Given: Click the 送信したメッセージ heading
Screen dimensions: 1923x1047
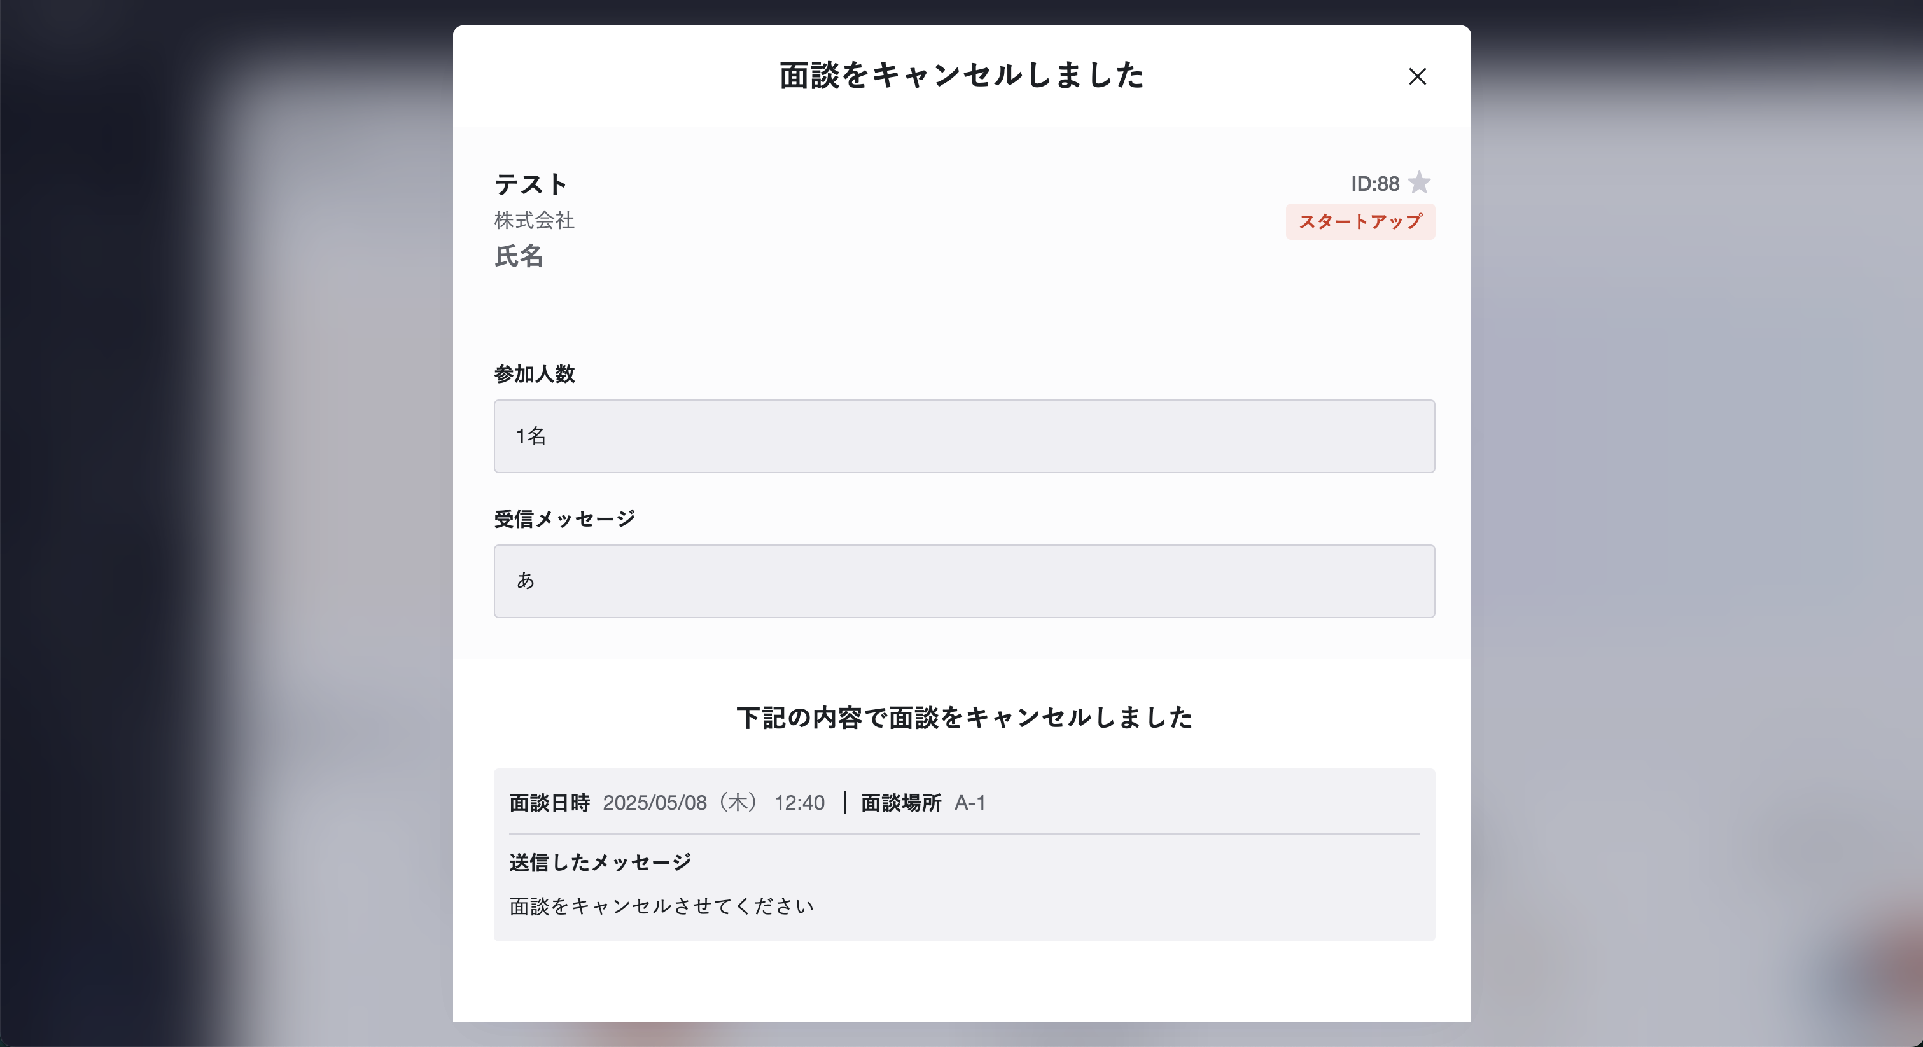Looking at the screenshot, I should pos(600,862).
